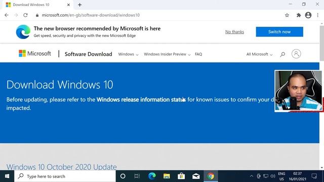Show hidden system tray icons
This screenshot has height=182, width=324.
[252, 176]
